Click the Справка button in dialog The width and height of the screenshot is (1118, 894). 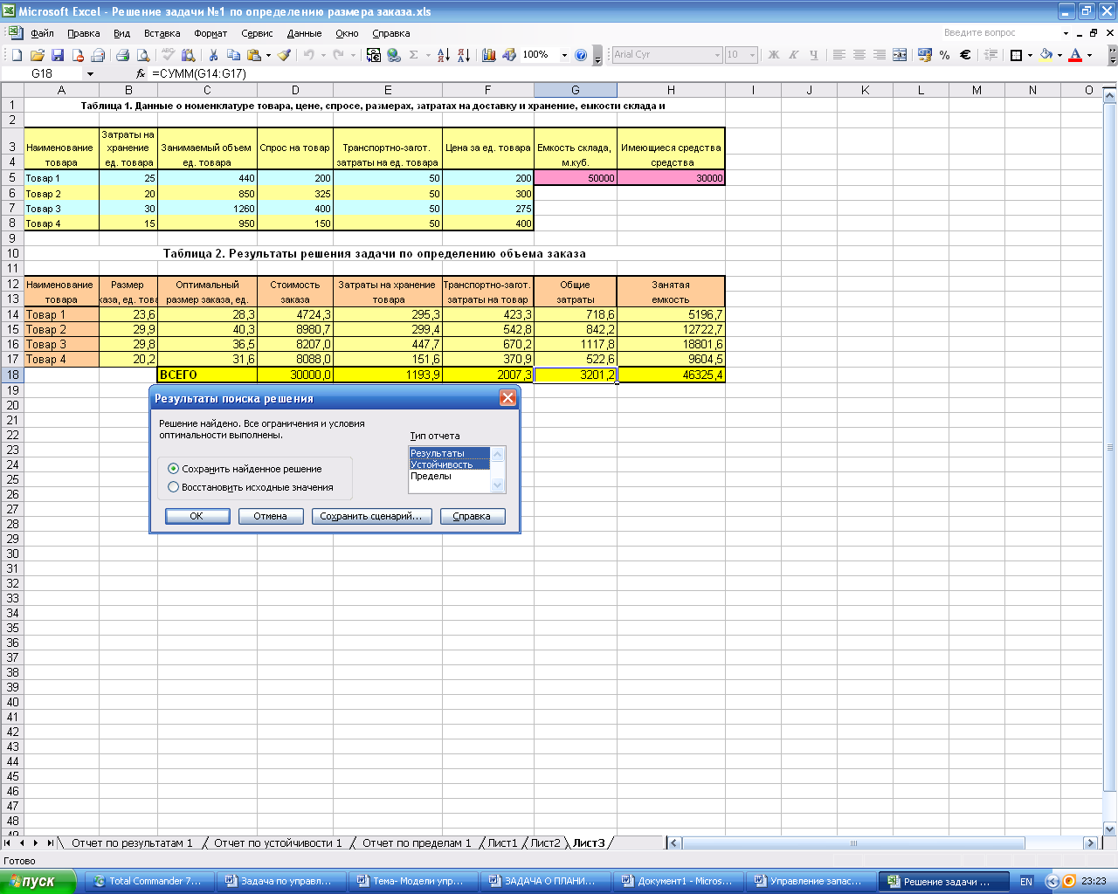tap(472, 516)
